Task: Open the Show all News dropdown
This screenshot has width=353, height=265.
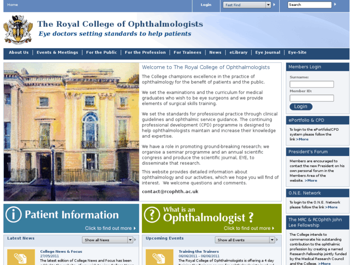Action: point(107,240)
